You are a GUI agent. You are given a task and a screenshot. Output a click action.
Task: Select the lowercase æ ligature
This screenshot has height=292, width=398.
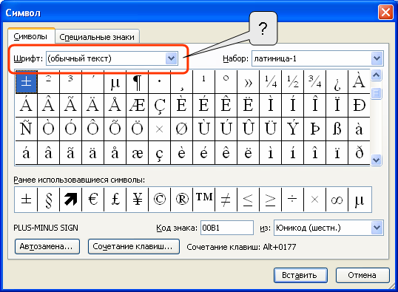coord(138,153)
